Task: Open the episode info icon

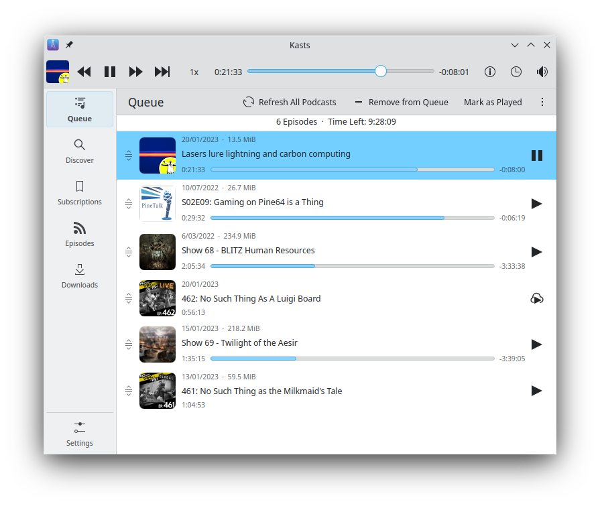Action: pos(490,72)
